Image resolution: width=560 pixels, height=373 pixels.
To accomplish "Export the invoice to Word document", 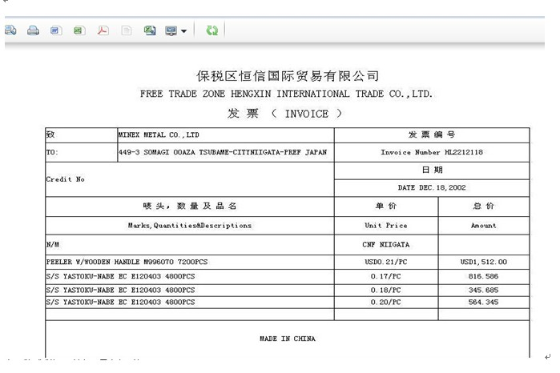I will (x=55, y=30).
